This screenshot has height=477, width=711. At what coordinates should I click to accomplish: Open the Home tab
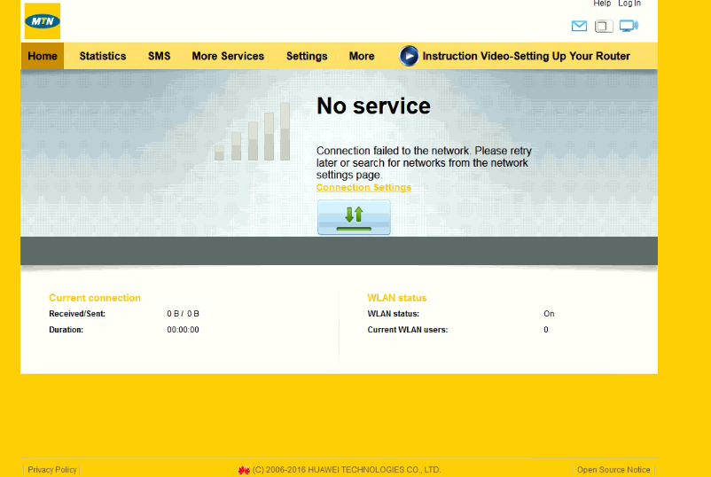click(x=43, y=56)
